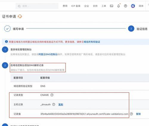The image size is (149, 126).
Task: Click help icon next to CNAME
Action: tap(52, 95)
